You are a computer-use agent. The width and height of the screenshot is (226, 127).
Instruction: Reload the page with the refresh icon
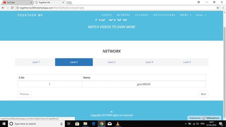coord(12,8)
